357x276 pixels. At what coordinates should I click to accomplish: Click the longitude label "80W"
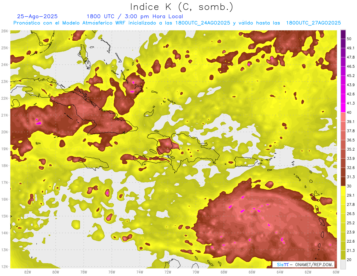pyautogui.click(x=56, y=272)
